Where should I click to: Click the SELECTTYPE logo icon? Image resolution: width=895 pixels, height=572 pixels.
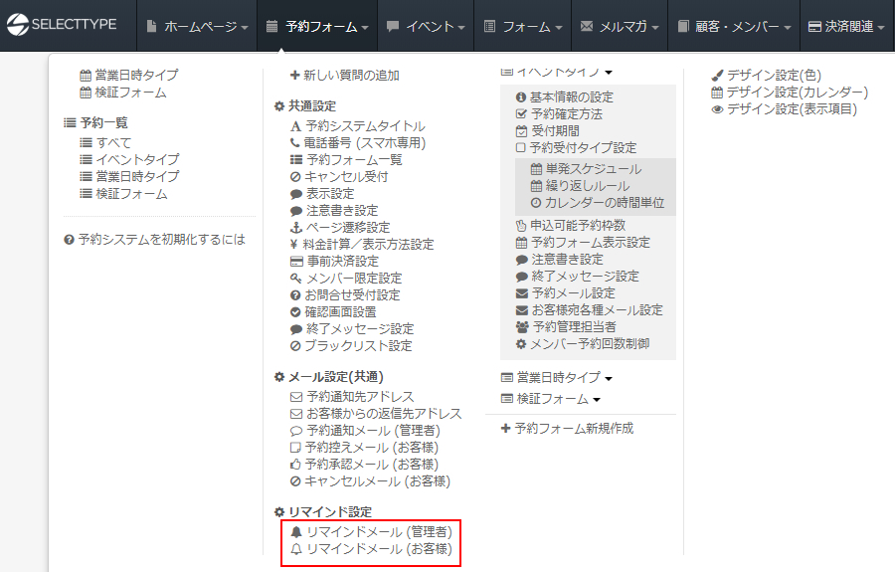click(x=18, y=25)
